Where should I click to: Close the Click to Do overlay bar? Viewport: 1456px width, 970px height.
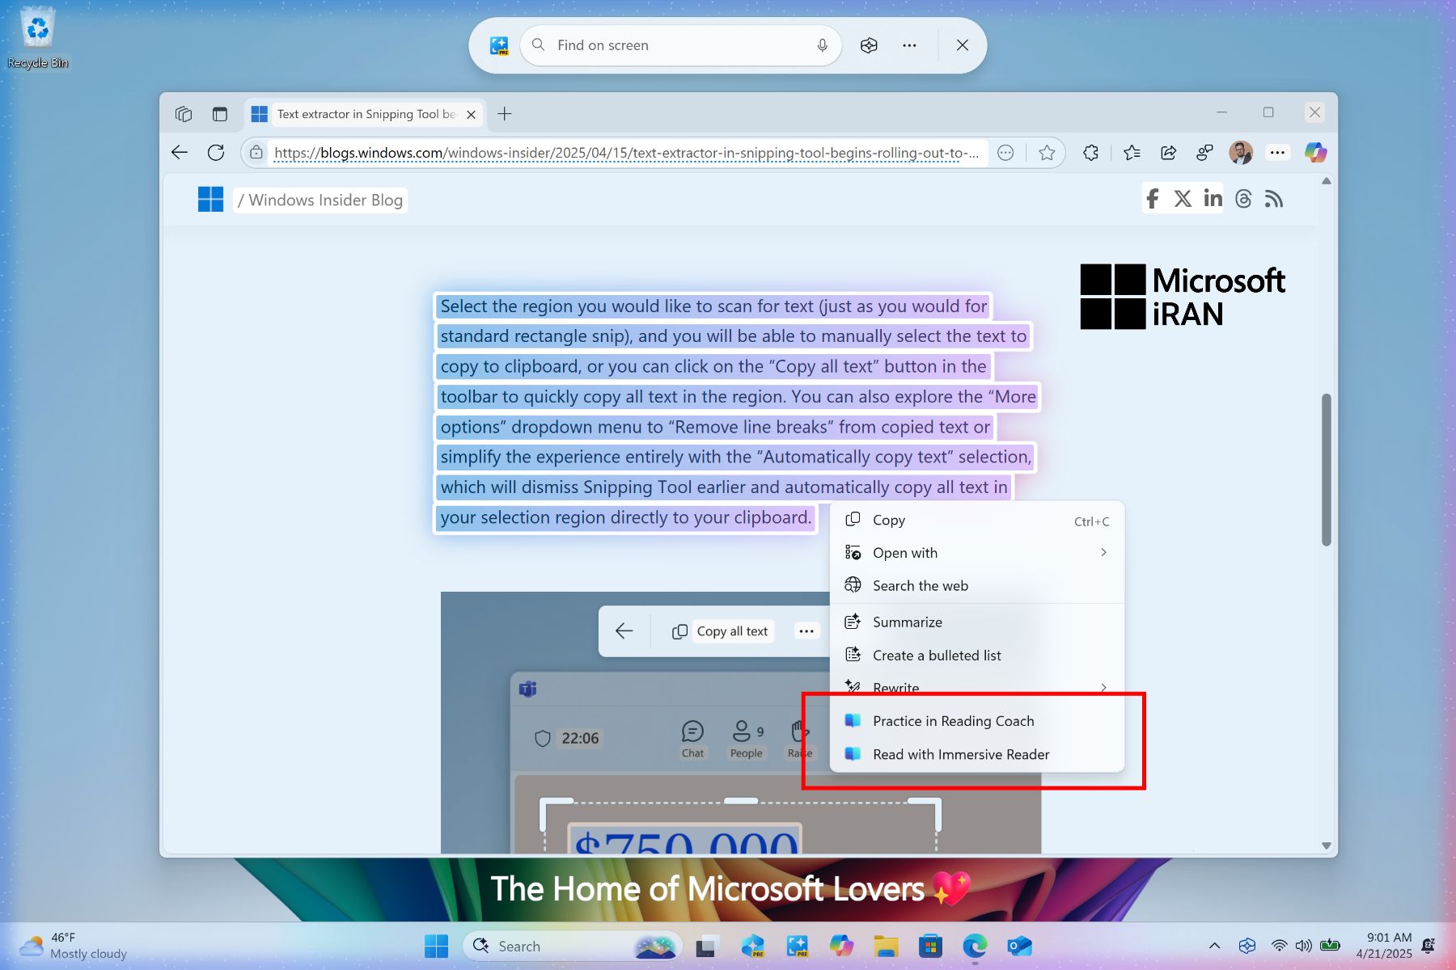click(x=963, y=45)
